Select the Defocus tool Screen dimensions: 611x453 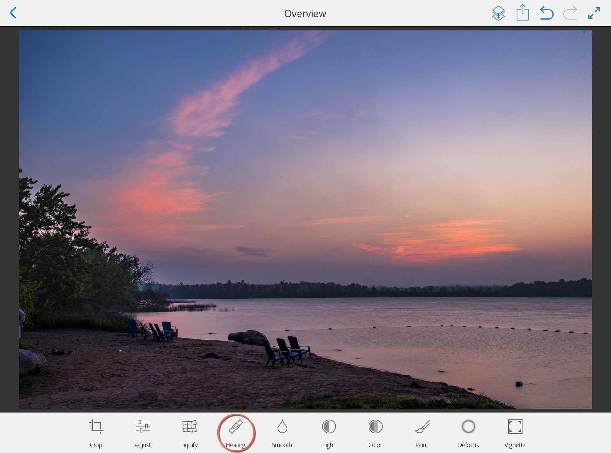(x=468, y=433)
